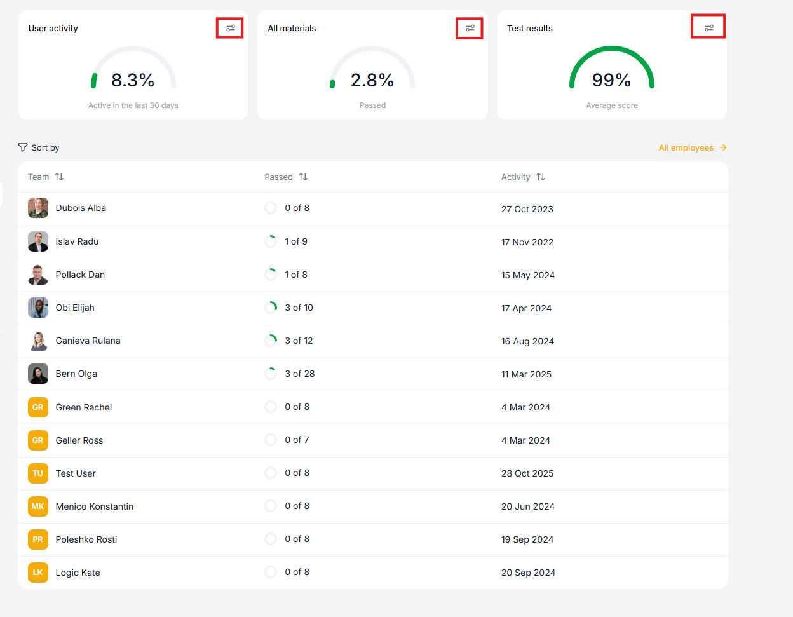Screen dimensions: 793x617
Task: Click the Team column header
Action: [38, 177]
